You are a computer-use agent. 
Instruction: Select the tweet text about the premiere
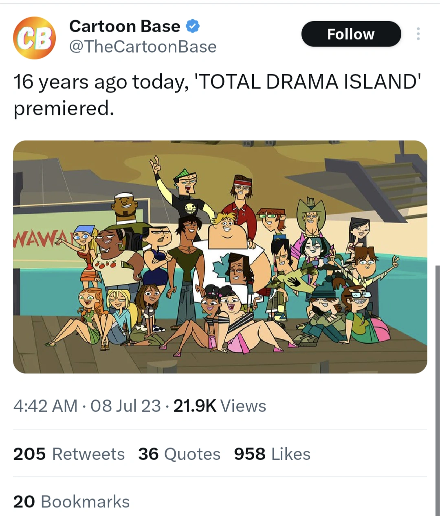[163, 94]
